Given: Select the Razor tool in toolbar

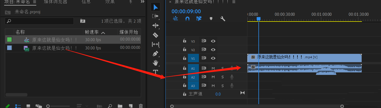Looking at the screenshot, I should click(x=155, y=35).
